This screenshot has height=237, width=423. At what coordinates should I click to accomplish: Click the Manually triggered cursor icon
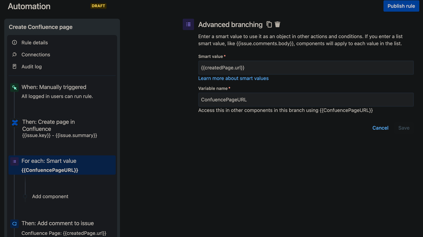point(14,87)
